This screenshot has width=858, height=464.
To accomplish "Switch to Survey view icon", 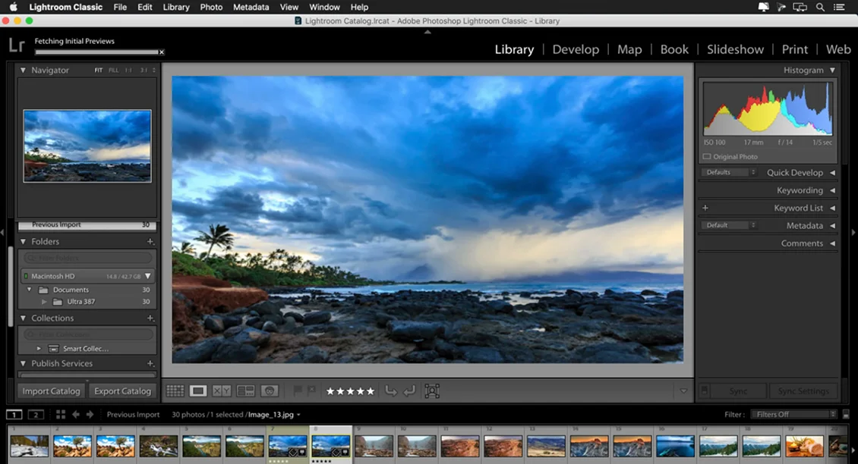I will pyautogui.click(x=245, y=391).
